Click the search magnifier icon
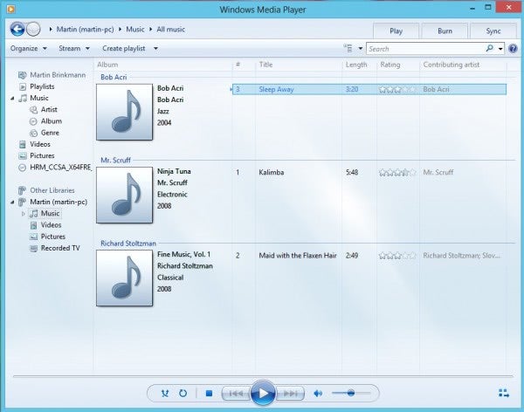 tap(489, 49)
